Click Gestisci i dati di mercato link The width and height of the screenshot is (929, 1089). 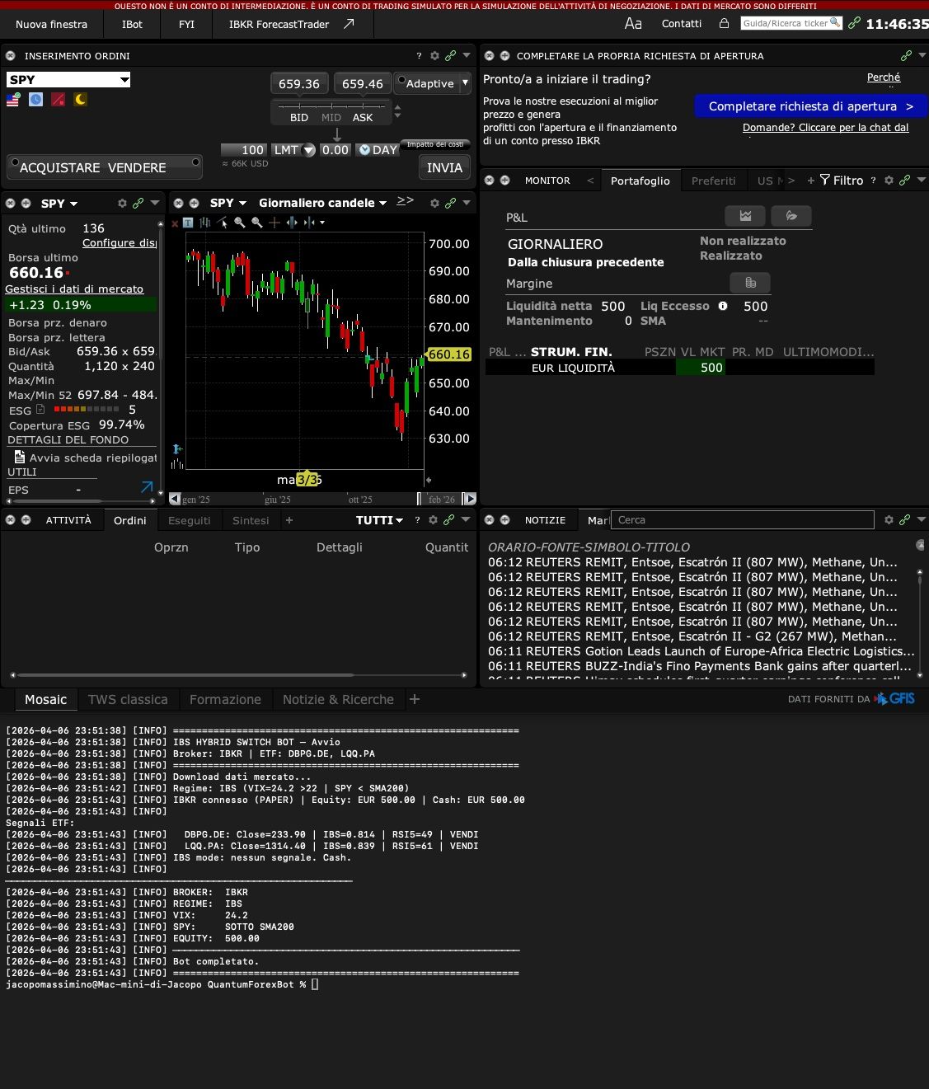[74, 289]
